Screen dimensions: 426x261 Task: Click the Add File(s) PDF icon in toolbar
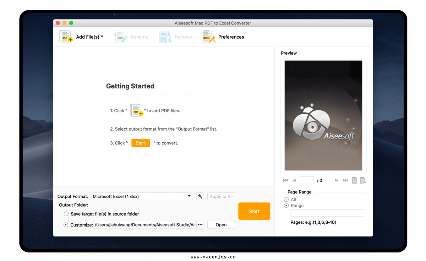tap(66, 37)
